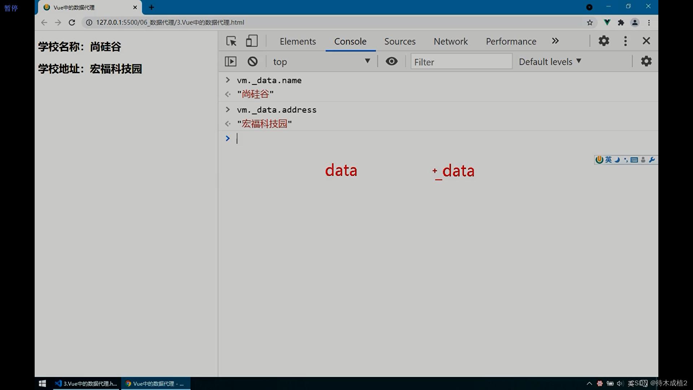Expand the empty arrow at console prompt
693x390 pixels.
227,138
